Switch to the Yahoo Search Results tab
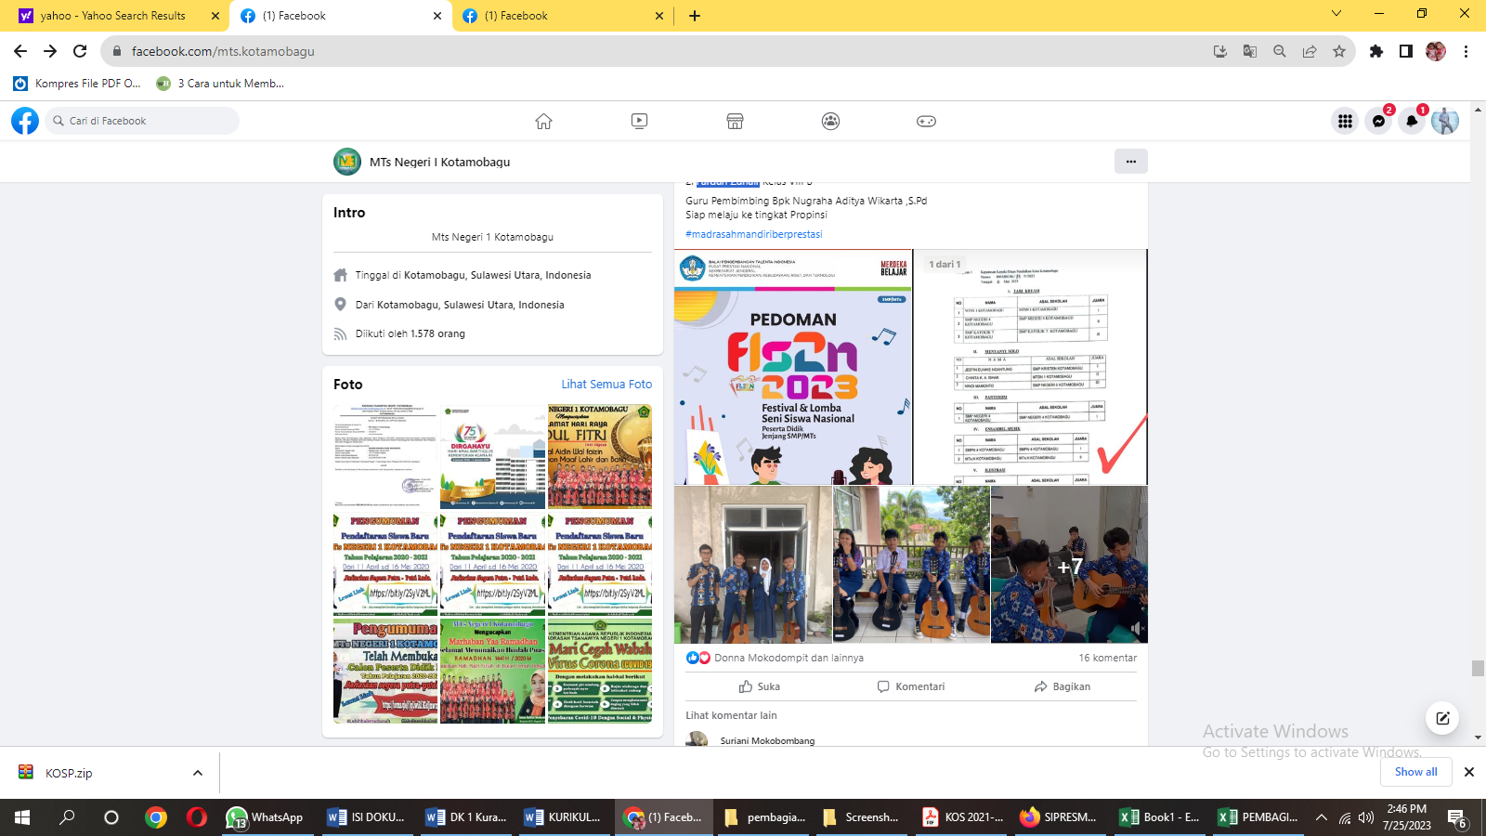 113,16
